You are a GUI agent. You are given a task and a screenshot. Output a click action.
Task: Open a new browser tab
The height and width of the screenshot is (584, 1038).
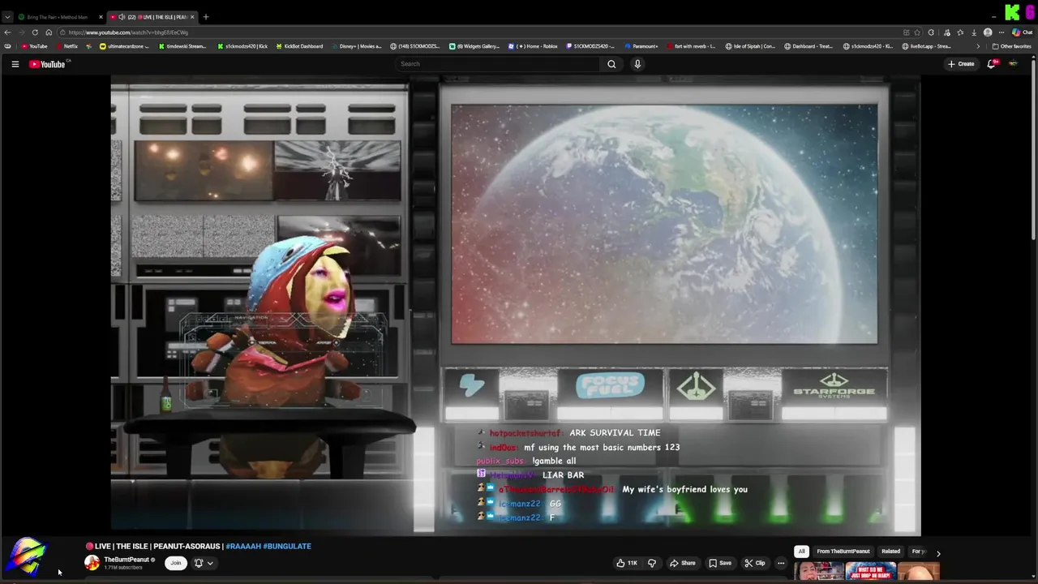tap(206, 17)
